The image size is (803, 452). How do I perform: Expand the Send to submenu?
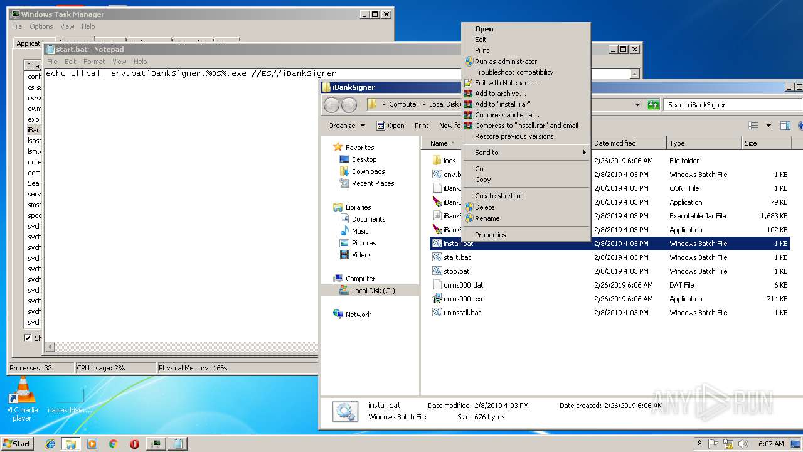click(526, 153)
